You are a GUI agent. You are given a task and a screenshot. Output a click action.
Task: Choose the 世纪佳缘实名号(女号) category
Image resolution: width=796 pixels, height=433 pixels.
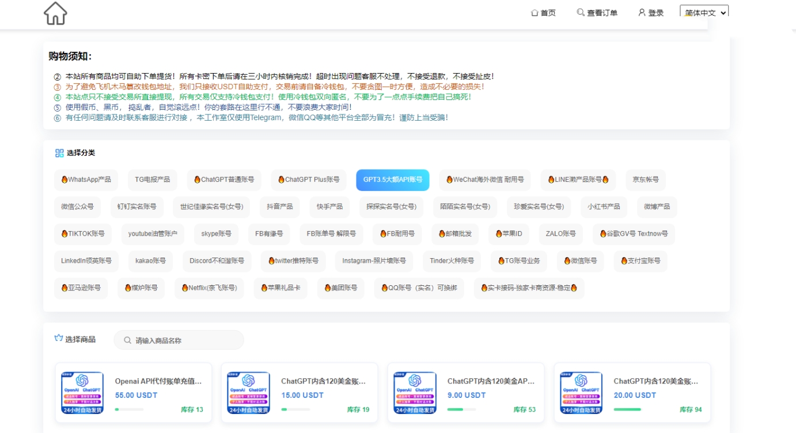(211, 207)
